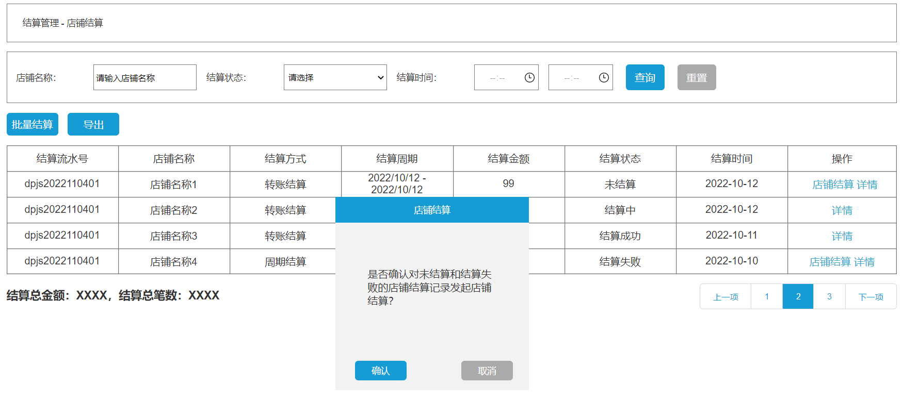Click the 结算总金额 summary text
Image resolution: width=903 pixels, height=402 pixels.
113,295
